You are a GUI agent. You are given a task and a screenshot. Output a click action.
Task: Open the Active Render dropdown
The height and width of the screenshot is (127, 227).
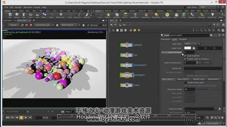(x=15, y=112)
